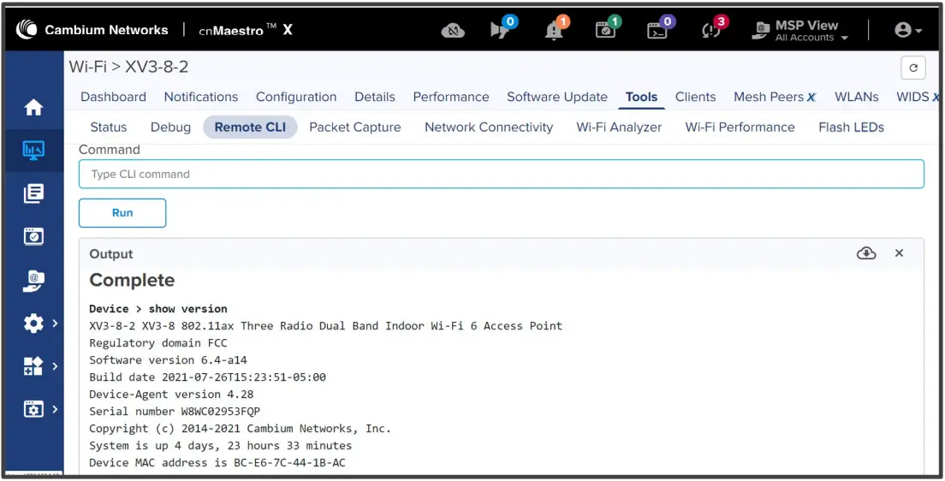Image resolution: width=945 pixels, height=481 pixels.
Task: Open the Inventory list sidebar icon
Action: pos(33,193)
